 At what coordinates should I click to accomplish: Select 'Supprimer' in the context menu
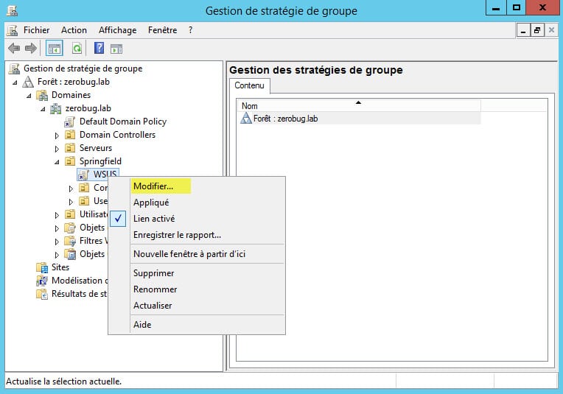coord(154,272)
